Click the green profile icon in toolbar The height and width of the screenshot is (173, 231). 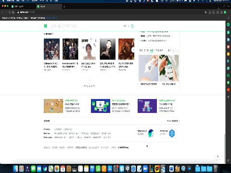click(225, 12)
